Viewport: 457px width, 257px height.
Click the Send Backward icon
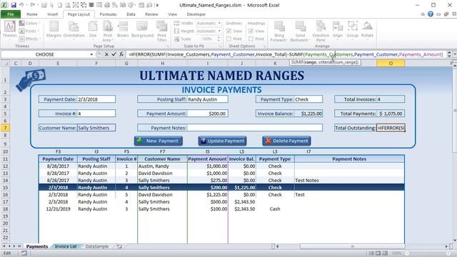[x=300, y=26]
